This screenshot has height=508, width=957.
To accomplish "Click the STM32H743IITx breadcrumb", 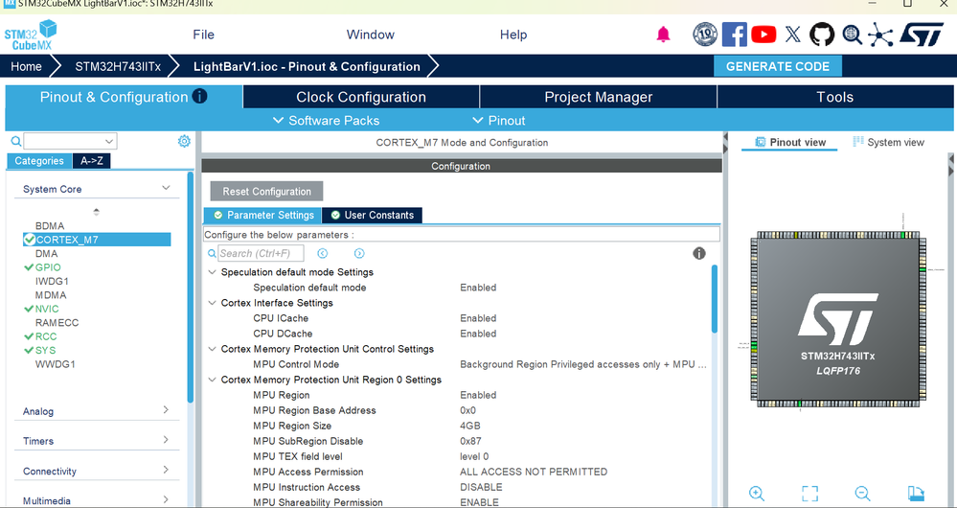I will [118, 66].
